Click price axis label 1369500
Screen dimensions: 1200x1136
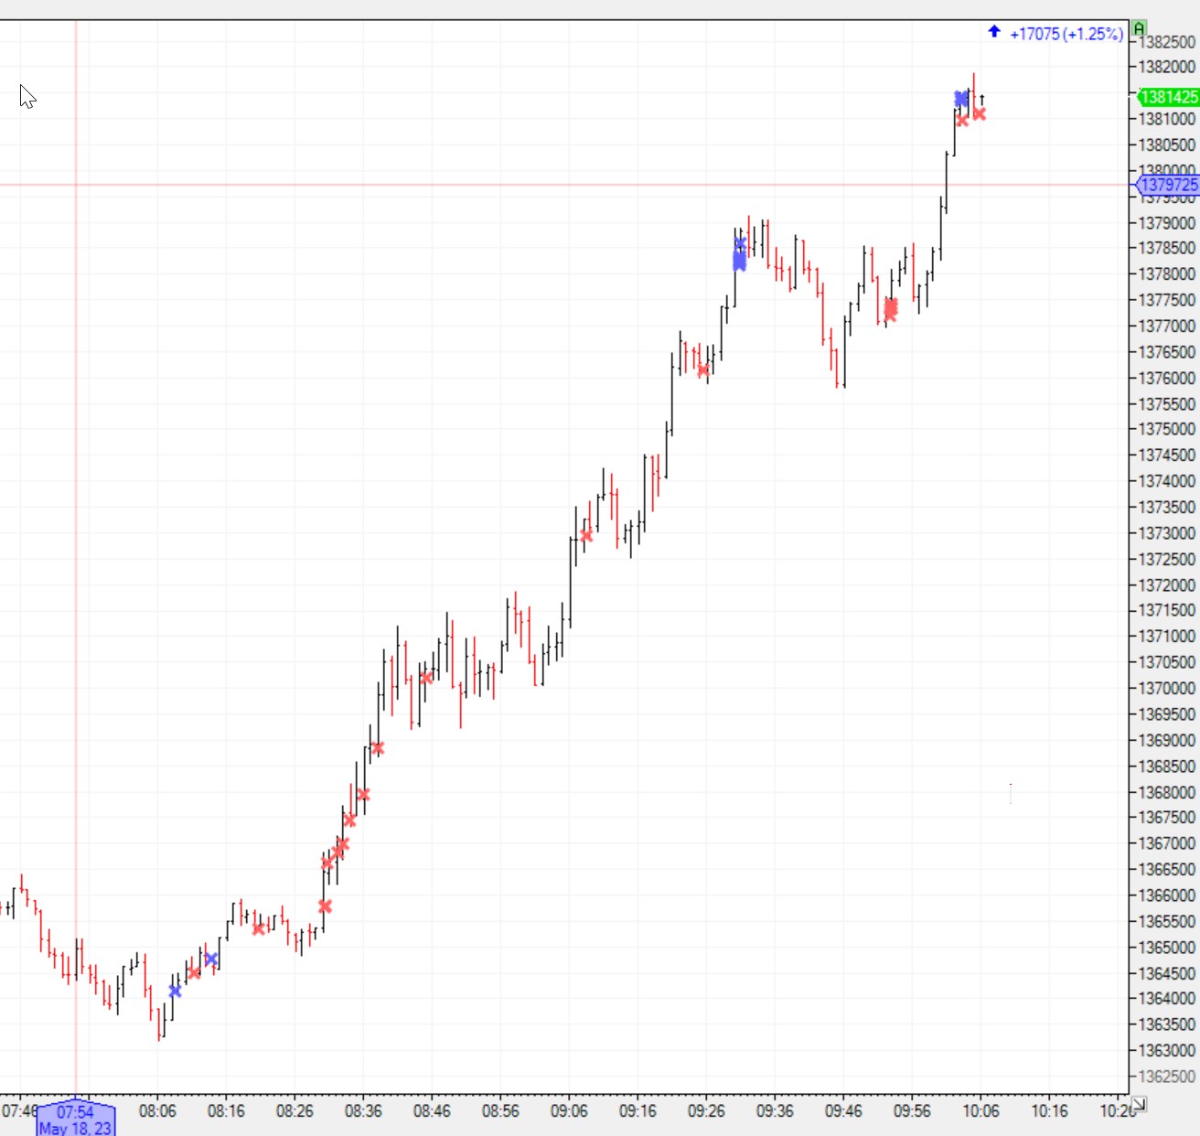point(1167,714)
